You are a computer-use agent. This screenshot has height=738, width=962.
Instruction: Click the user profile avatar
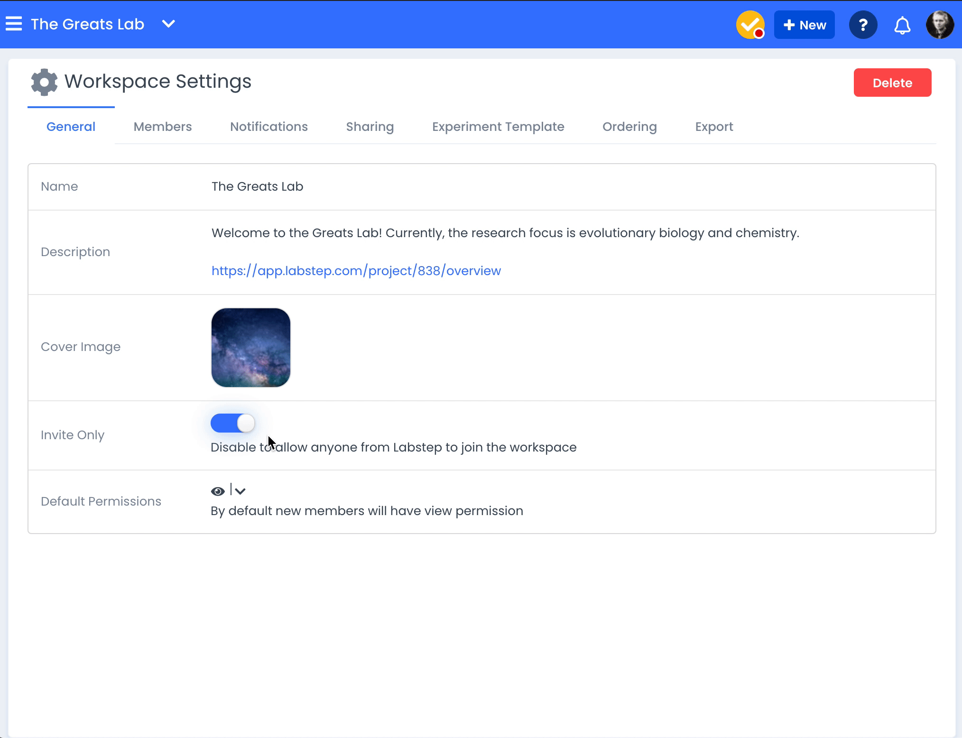[940, 25]
